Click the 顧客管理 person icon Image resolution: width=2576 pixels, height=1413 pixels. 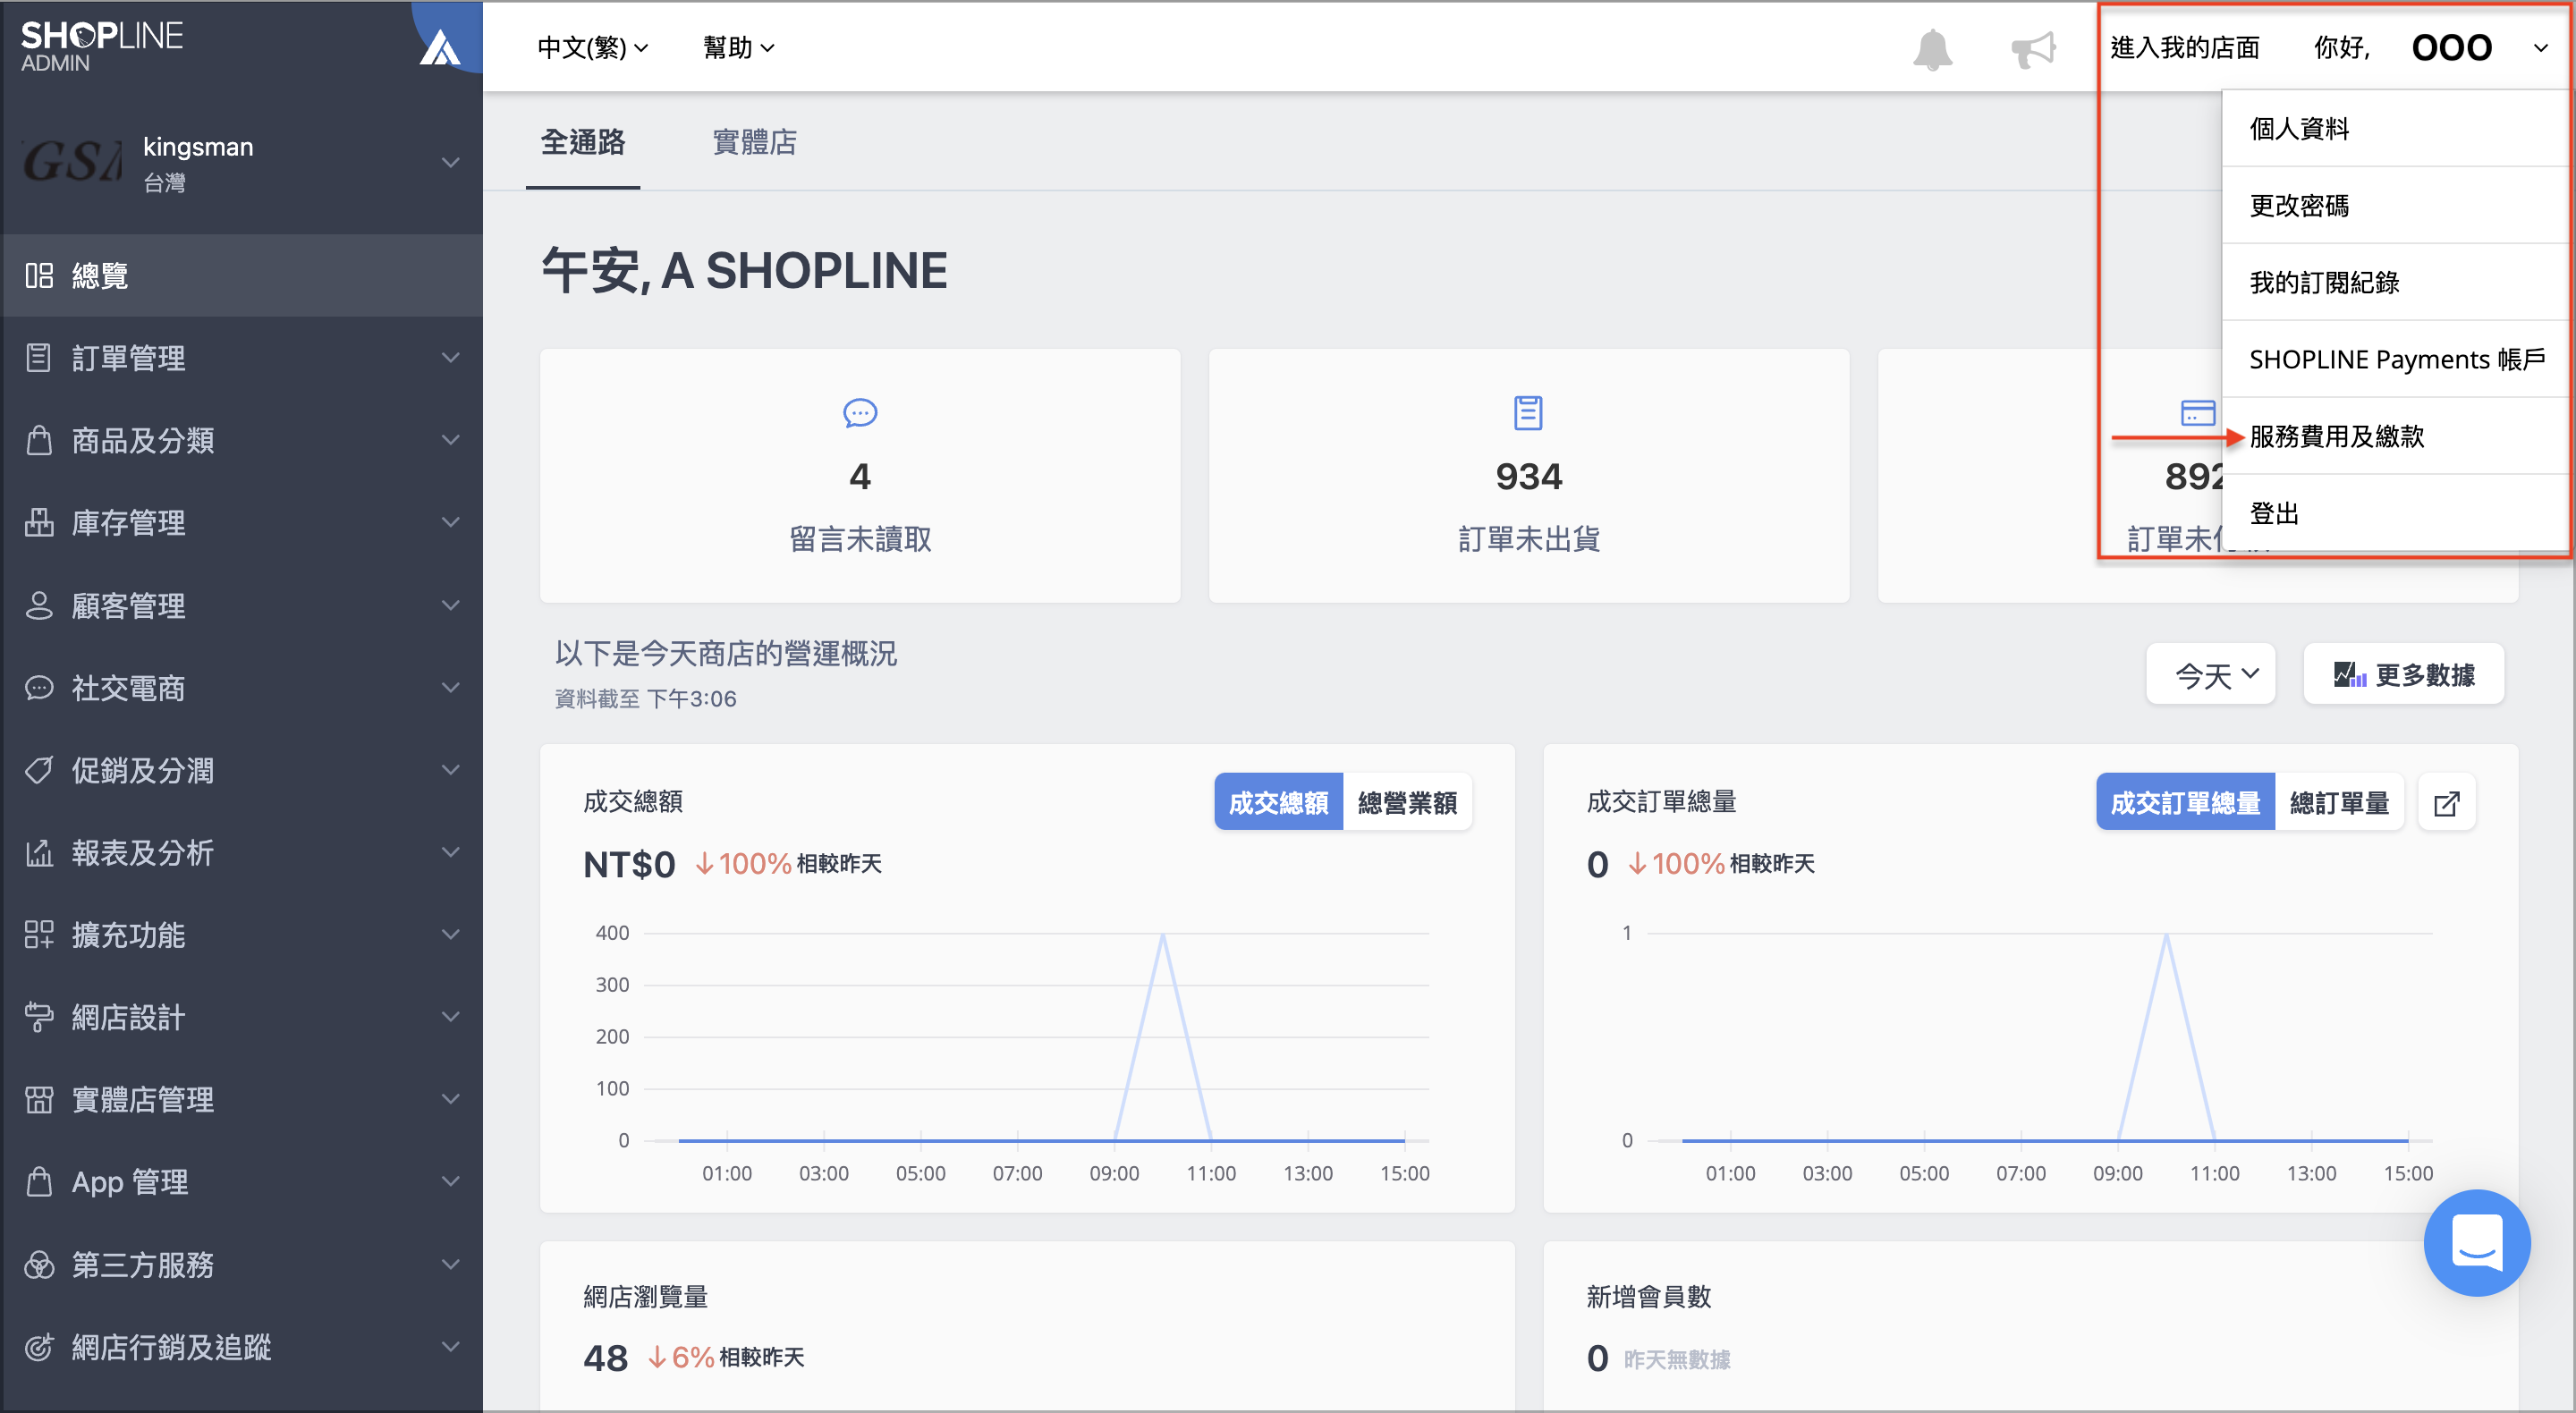point(39,606)
